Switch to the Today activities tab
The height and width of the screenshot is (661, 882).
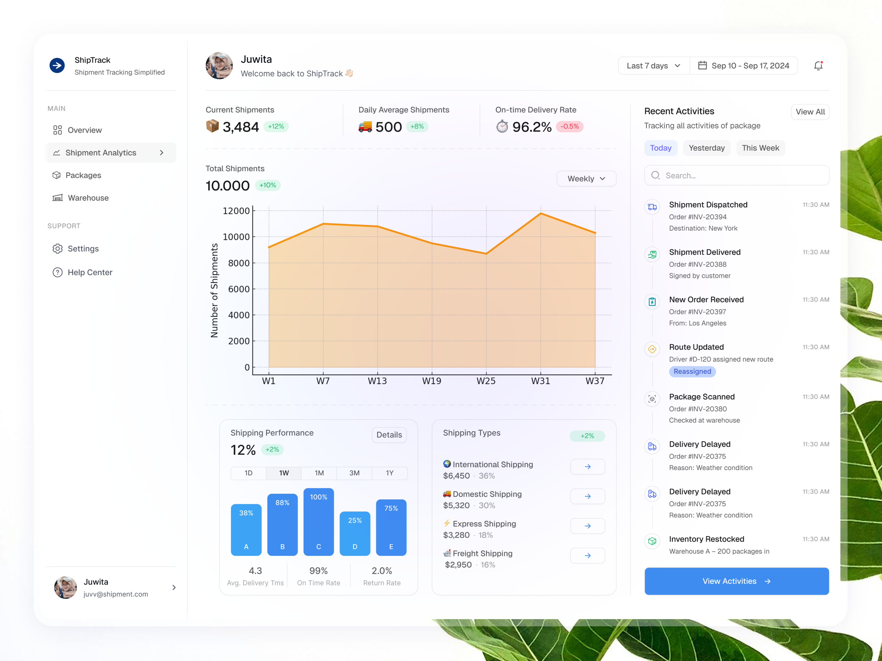660,148
